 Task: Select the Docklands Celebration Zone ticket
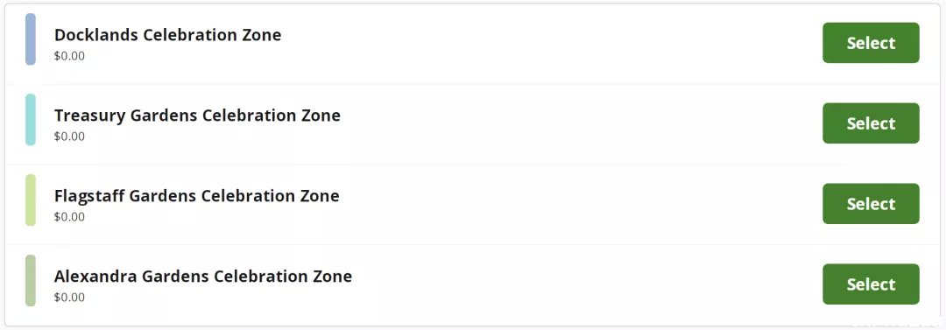[x=871, y=43]
